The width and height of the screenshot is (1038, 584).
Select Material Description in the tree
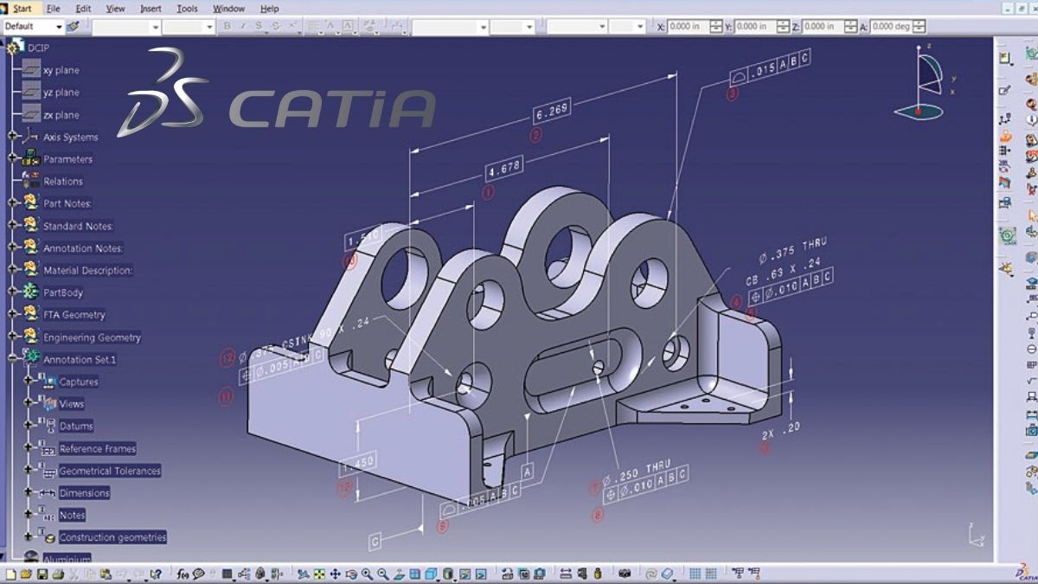(88, 270)
